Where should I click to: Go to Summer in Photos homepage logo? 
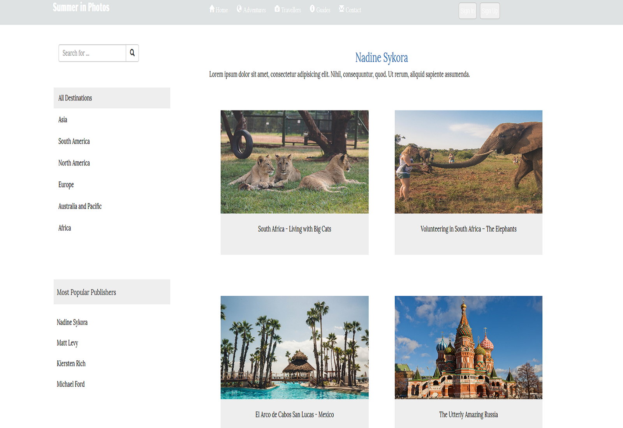[81, 7]
